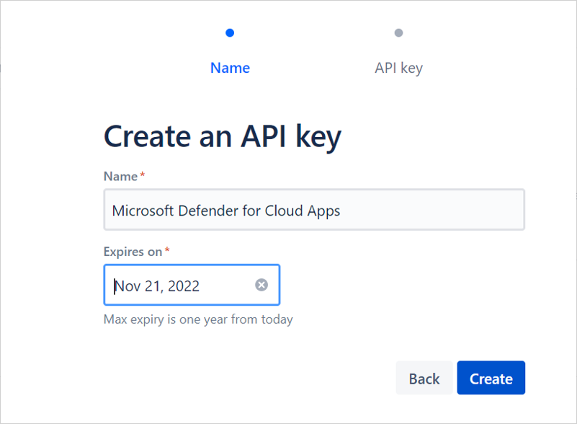Image resolution: width=577 pixels, height=424 pixels.
Task: Click the asterisk next to Expires on
Action: pos(166,249)
